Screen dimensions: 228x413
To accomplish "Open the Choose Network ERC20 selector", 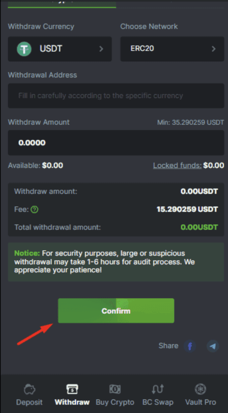I will tap(172, 49).
